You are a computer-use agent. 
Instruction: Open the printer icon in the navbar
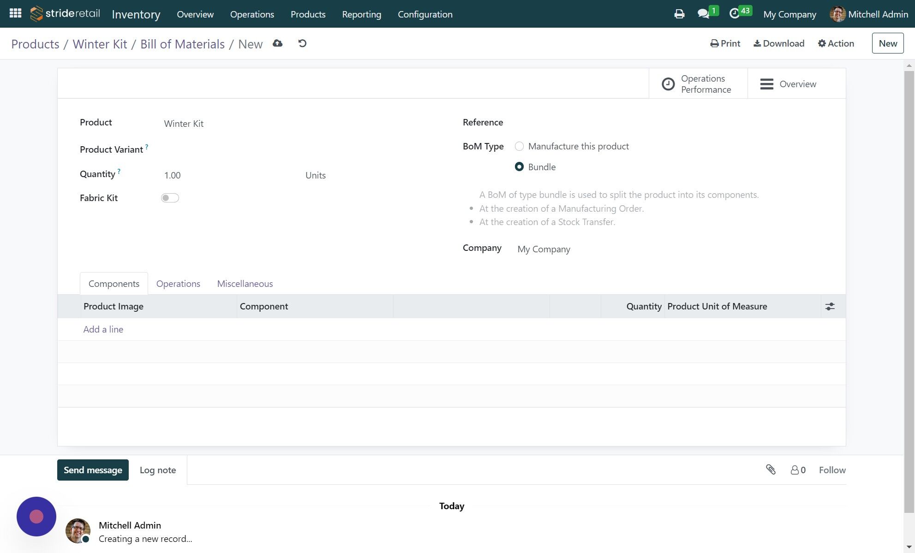pos(679,14)
